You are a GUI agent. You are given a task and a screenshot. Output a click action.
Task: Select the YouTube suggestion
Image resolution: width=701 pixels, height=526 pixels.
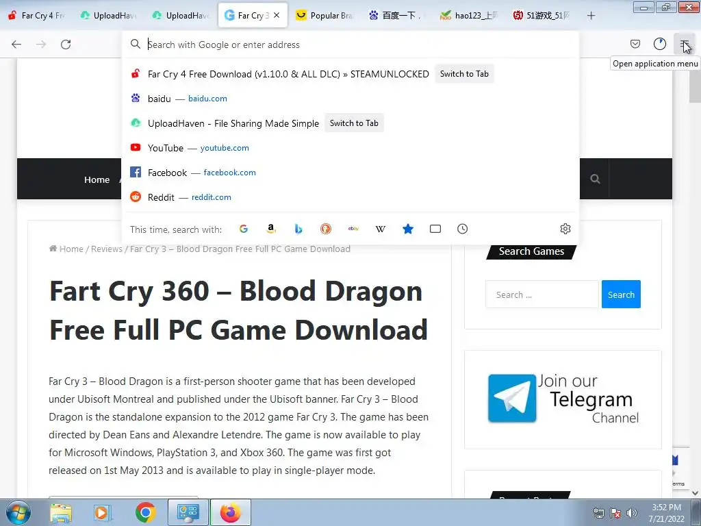tap(350, 148)
